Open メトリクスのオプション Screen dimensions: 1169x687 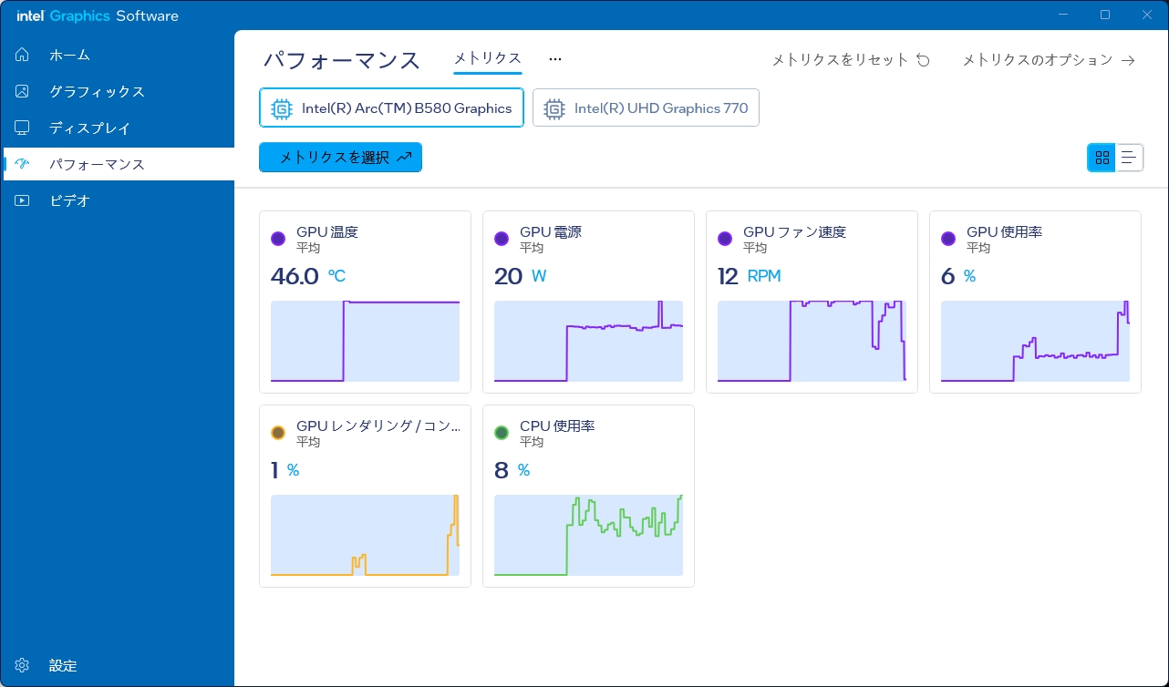tap(1049, 60)
